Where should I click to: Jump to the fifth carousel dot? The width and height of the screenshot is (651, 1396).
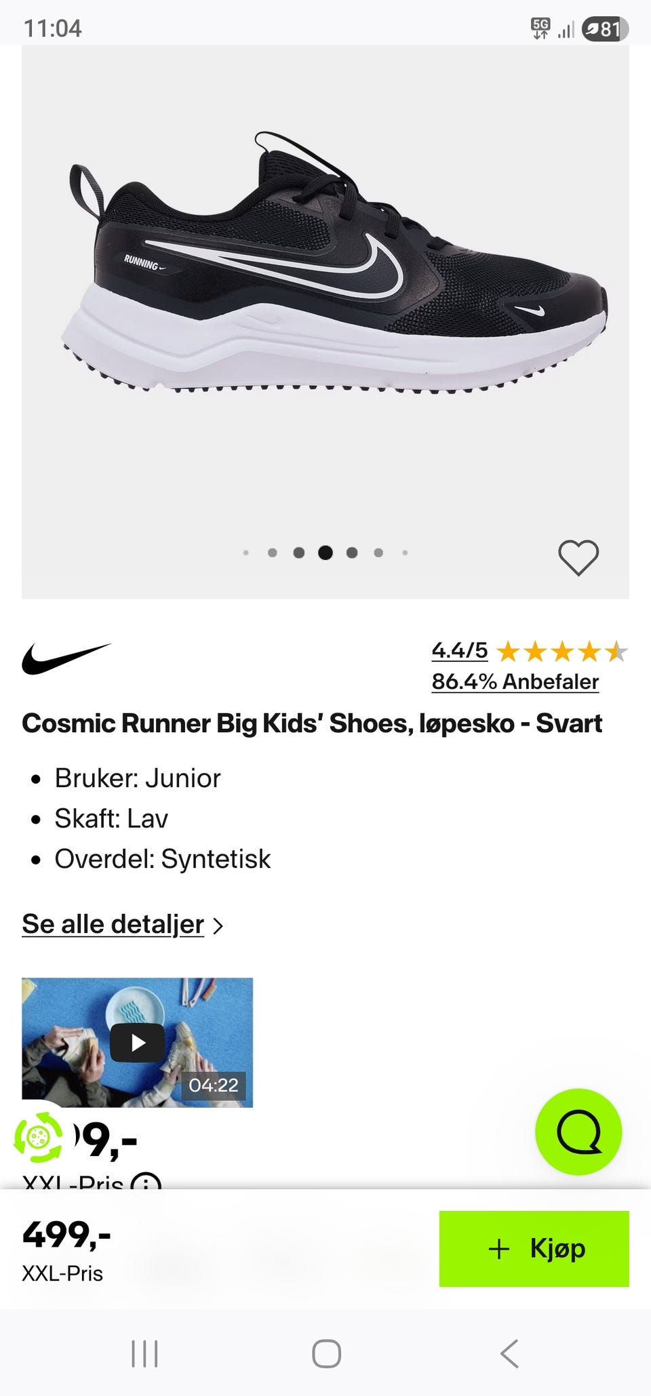tap(352, 553)
